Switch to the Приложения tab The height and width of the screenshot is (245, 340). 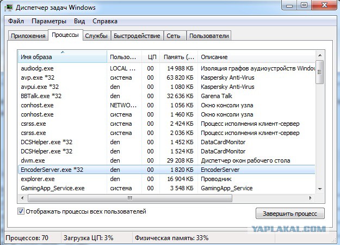(x=28, y=36)
